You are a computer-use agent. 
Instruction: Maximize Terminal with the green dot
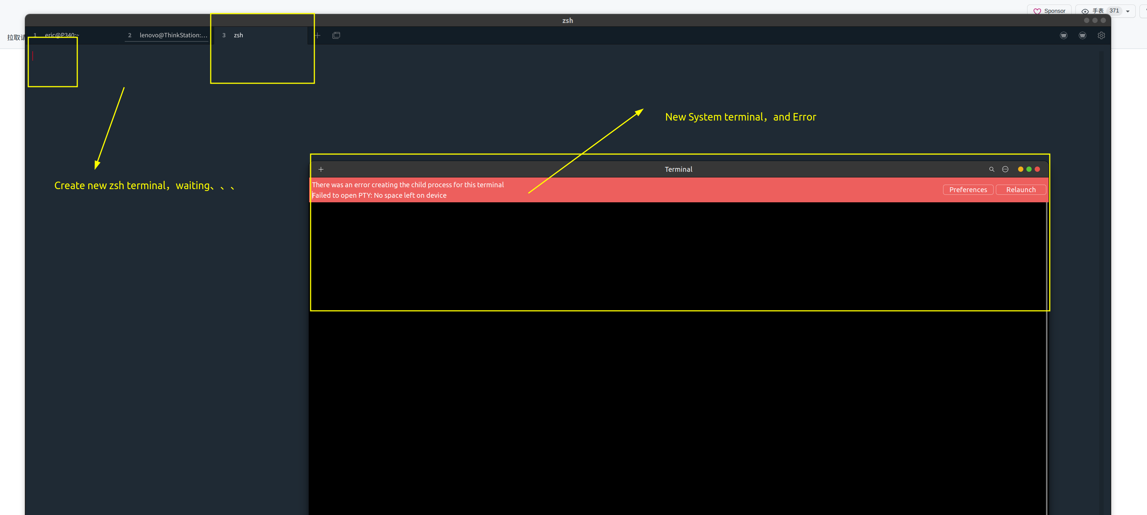1029,169
